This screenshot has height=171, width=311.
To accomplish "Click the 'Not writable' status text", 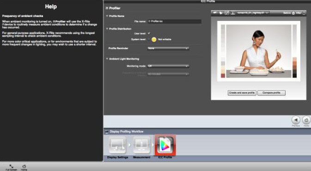I will [x=165, y=39].
